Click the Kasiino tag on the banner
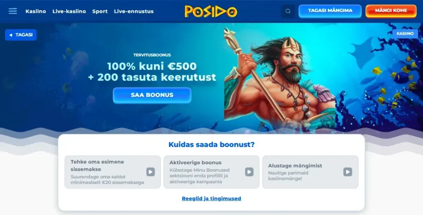The width and height of the screenshot is (423, 215). coord(405,34)
